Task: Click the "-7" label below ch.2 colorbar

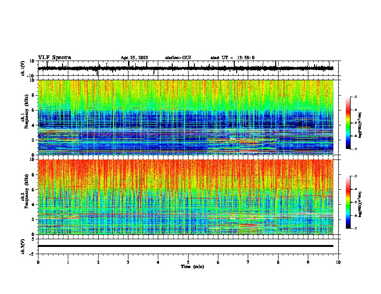Action: 355,228
